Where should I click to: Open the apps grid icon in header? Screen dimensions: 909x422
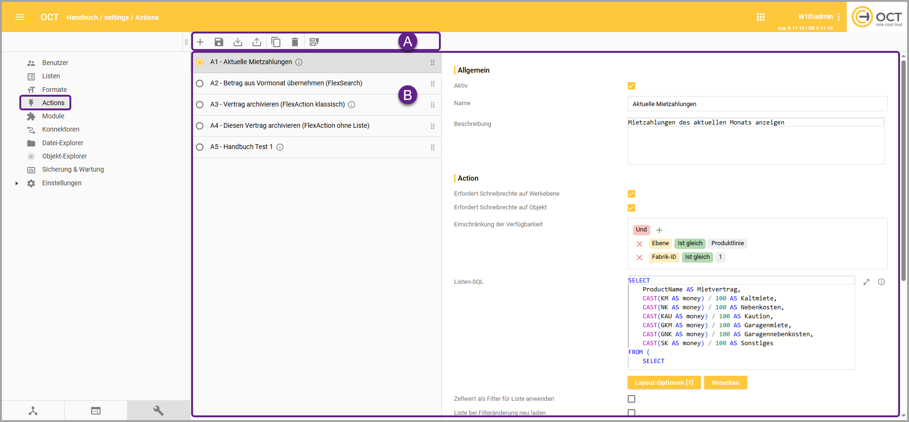[761, 17]
